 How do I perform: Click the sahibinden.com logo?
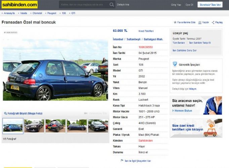point(19,4)
